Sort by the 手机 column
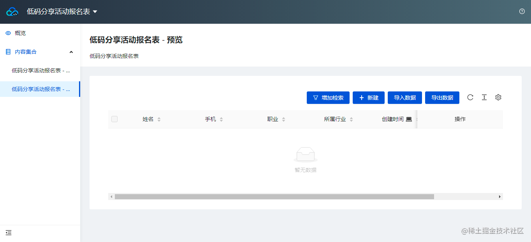531x242 pixels. 221,119
